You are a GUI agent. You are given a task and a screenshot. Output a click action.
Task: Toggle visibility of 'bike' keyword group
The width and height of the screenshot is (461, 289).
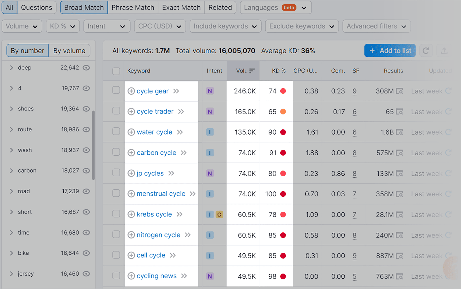pos(86,253)
